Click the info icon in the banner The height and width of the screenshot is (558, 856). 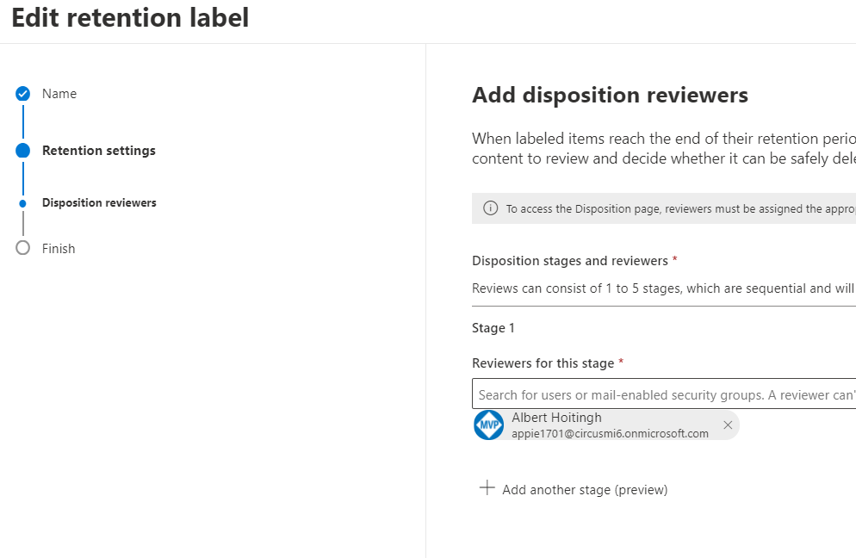pyautogui.click(x=491, y=208)
